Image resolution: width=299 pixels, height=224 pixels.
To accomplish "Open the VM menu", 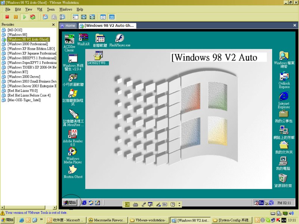I will pyautogui.click(x=40, y=9).
